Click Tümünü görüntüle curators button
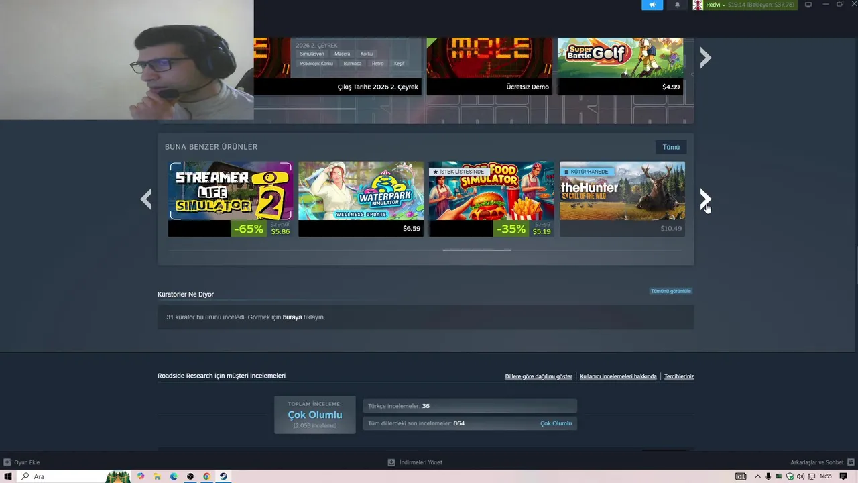 click(x=670, y=291)
